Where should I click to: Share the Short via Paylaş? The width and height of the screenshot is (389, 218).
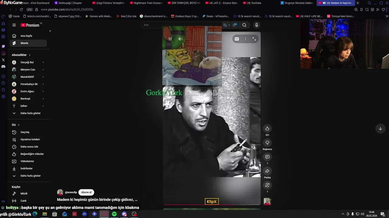tap(267, 171)
